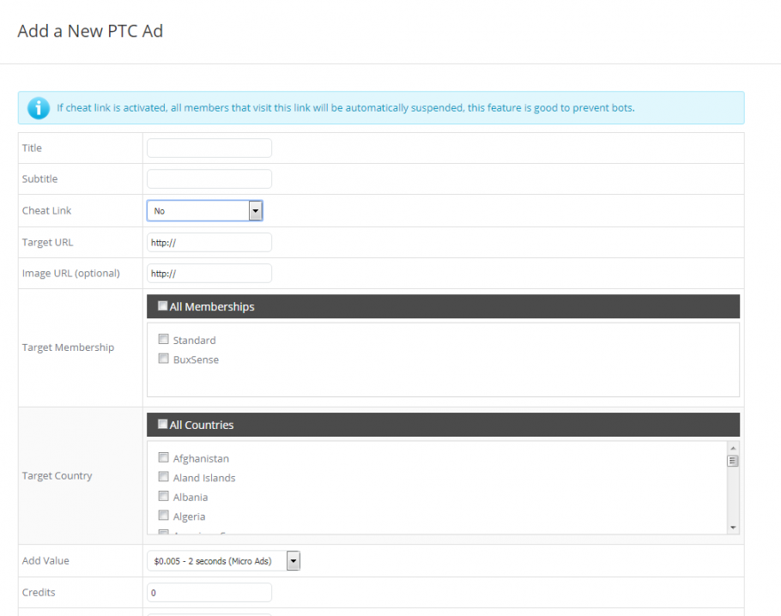
Task: Expand the Add Value dropdown
Action: [224, 561]
